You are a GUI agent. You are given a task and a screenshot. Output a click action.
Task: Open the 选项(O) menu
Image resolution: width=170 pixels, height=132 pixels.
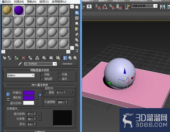click(x=44, y=2)
